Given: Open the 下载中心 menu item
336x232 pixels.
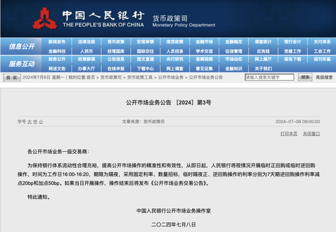Looking at the screenshot, I should [145, 68].
